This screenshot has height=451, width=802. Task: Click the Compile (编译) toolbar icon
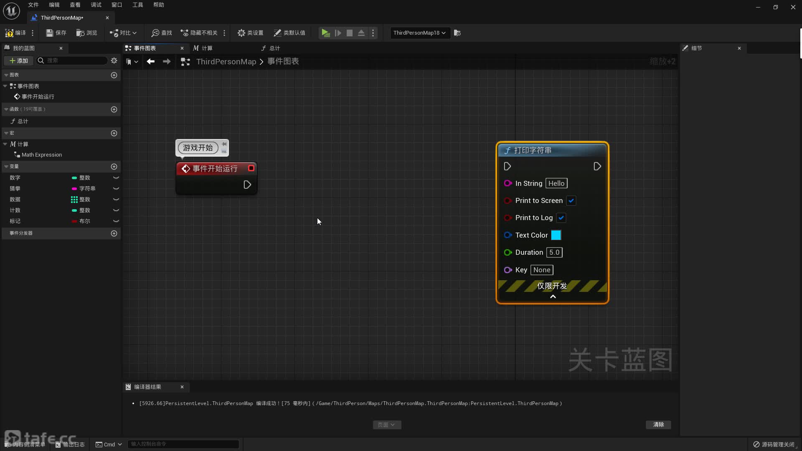pos(15,33)
